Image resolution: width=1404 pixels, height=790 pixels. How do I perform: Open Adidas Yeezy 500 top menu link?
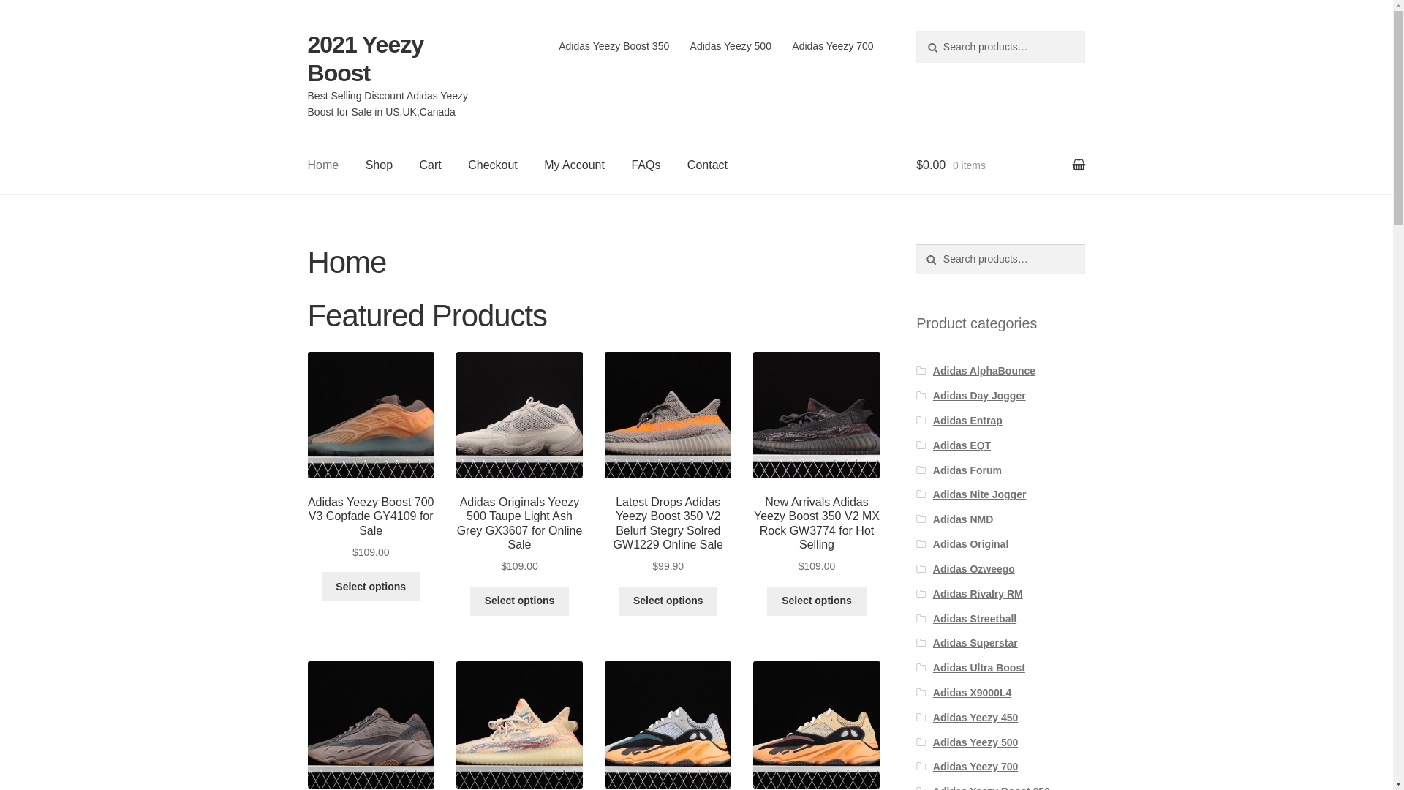[x=730, y=46]
